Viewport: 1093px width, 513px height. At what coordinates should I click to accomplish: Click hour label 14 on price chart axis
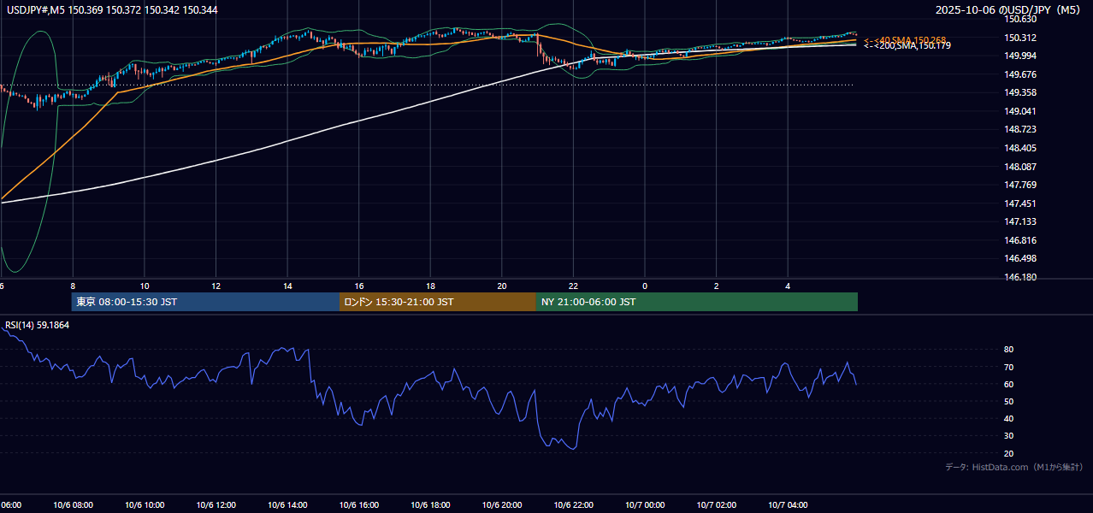click(x=287, y=286)
